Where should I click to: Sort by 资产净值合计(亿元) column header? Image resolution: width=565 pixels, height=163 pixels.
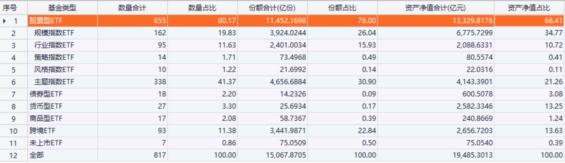pyautogui.click(x=436, y=8)
